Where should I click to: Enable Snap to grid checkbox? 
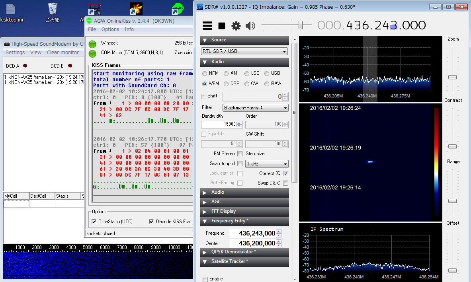point(240,163)
